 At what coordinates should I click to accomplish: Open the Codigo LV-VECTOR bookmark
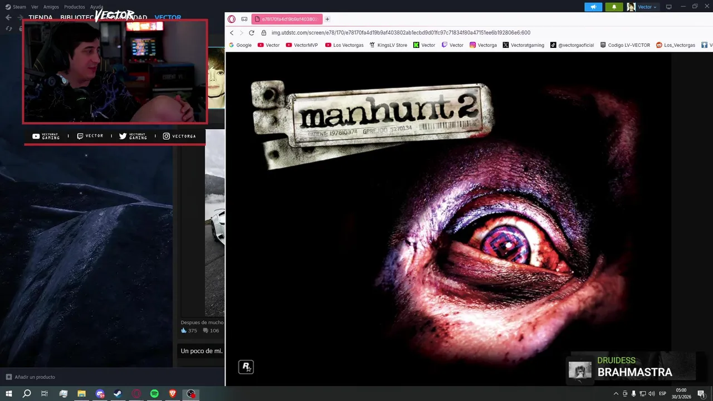pyautogui.click(x=625, y=45)
